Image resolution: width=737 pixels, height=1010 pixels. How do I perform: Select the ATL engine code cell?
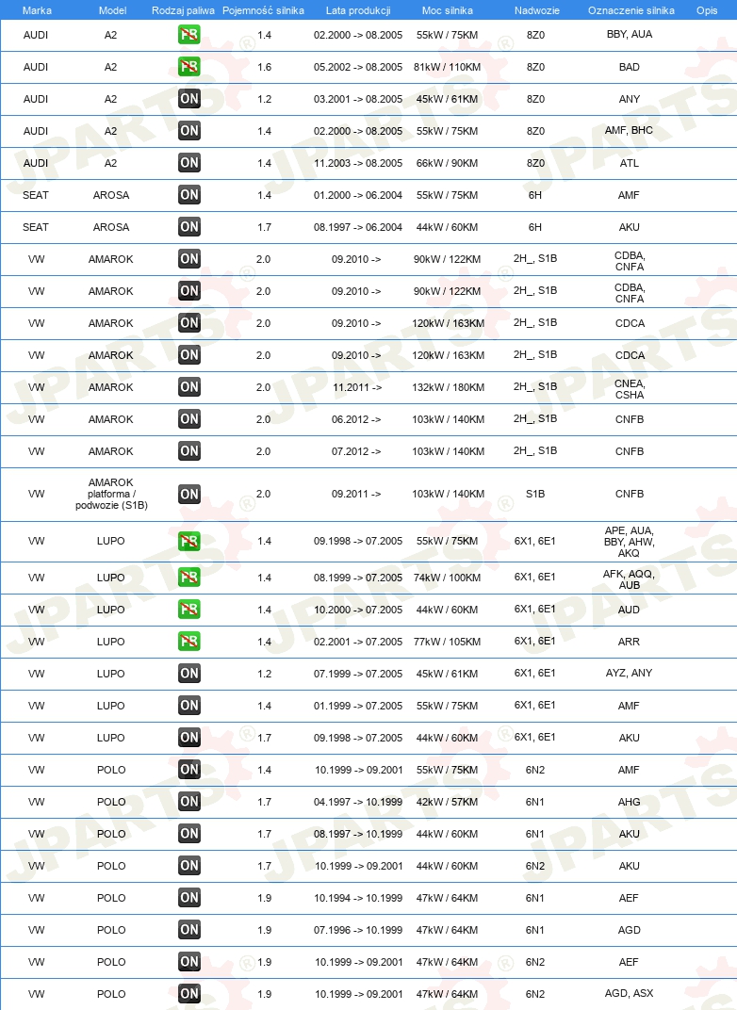click(630, 163)
